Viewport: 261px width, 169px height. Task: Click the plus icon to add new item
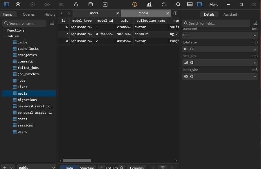pyautogui.click(x=5, y=167)
